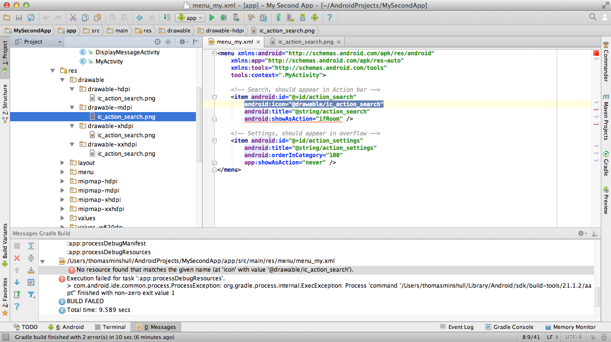Open the app run configuration dropdown
This screenshot has width=611, height=342.
point(190,17)
